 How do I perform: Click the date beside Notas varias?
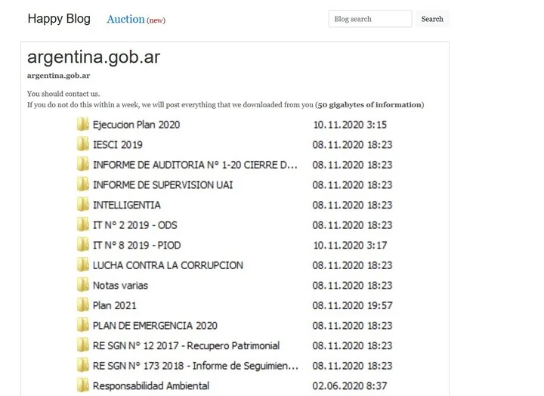point(353,286)
